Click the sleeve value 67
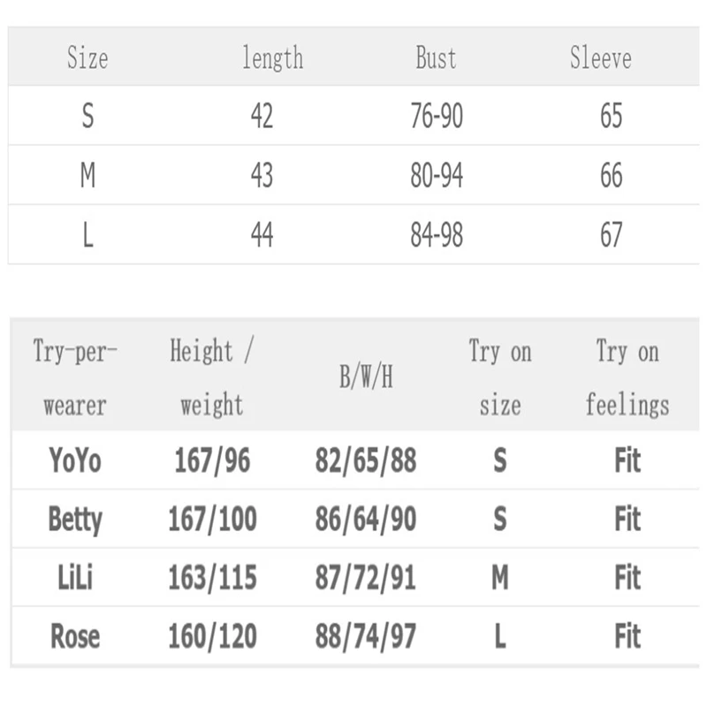 [612, 235]
